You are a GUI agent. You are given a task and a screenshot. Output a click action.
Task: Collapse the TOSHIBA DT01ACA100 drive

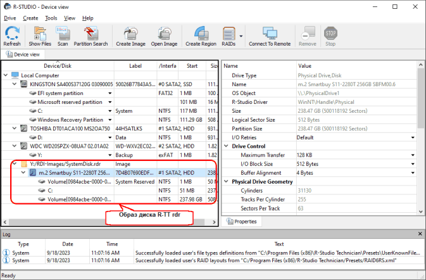click(15, 129)
